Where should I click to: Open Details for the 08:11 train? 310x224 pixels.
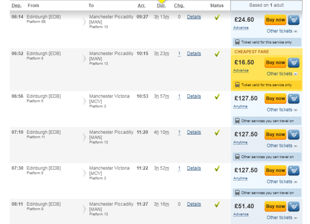(194, 204)
